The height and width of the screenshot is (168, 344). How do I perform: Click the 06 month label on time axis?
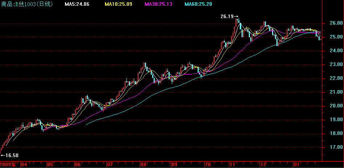point(78,164)
